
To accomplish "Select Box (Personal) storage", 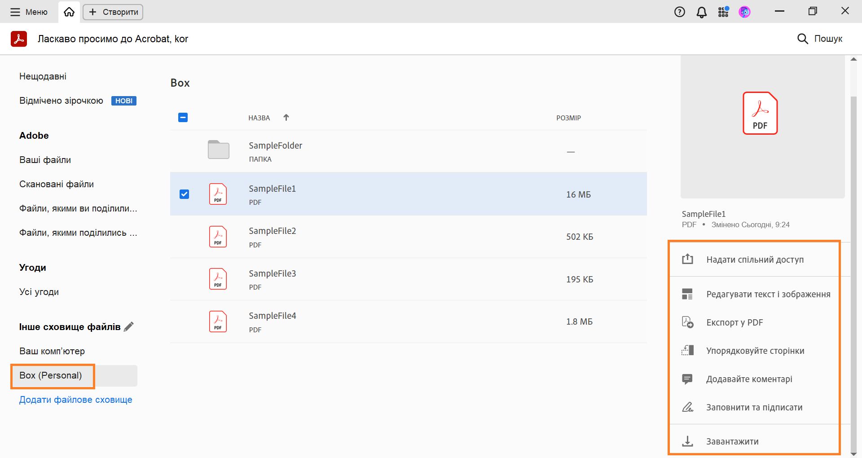I will (51, 375).
